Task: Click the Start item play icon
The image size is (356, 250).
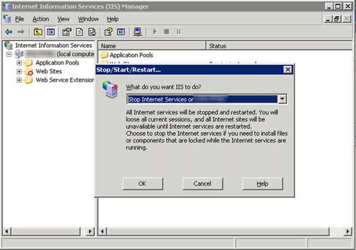Action: click(x=155, y=32)
